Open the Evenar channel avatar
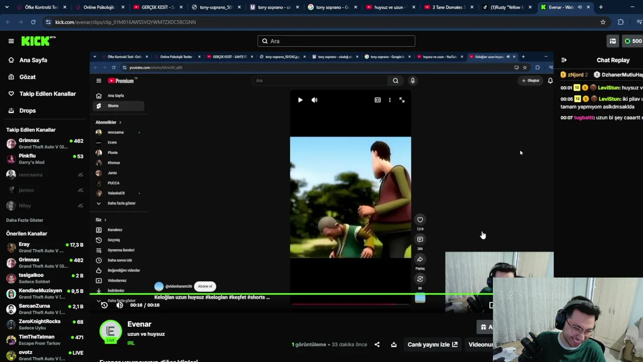643x362 pixels. pyautogui.click(x=111, y=331)
